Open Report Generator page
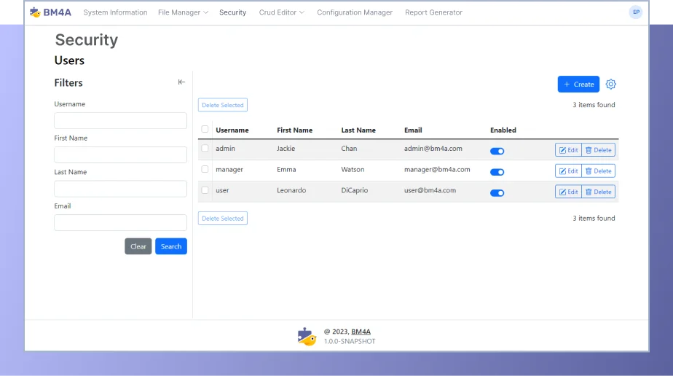This screenshot has height=376, width=673. pos(433,12)
